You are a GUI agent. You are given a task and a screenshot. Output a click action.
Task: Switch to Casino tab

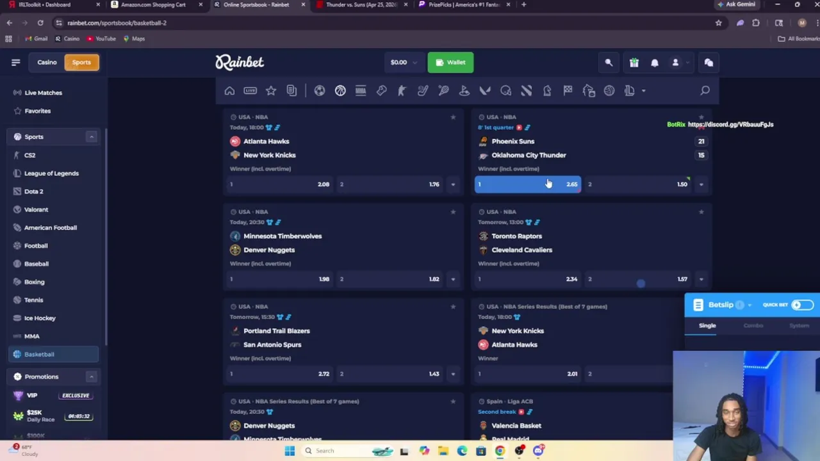pos(47,62)
